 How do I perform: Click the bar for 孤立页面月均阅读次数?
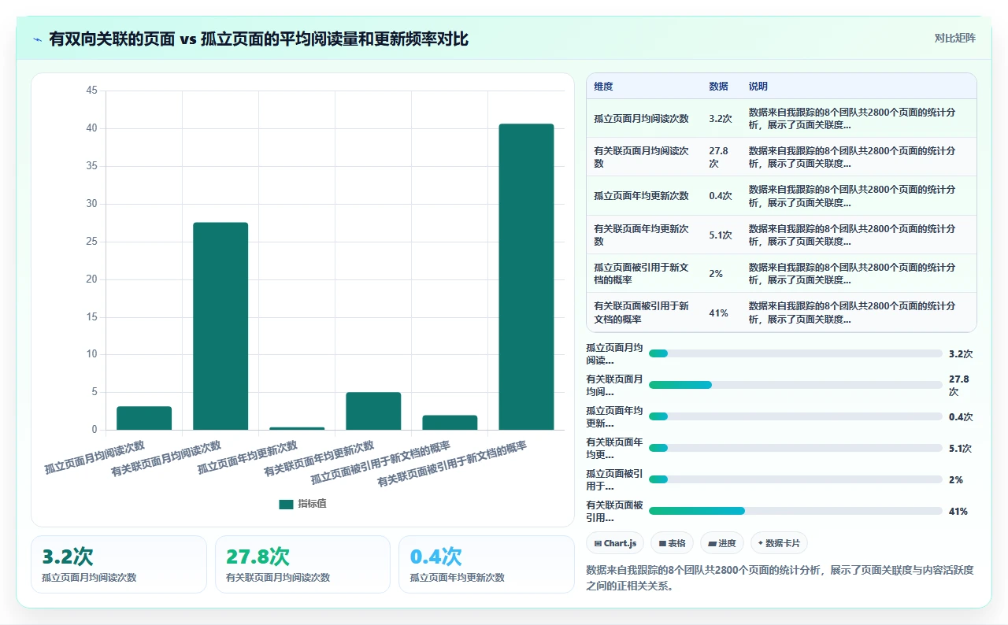pos(144,418)
